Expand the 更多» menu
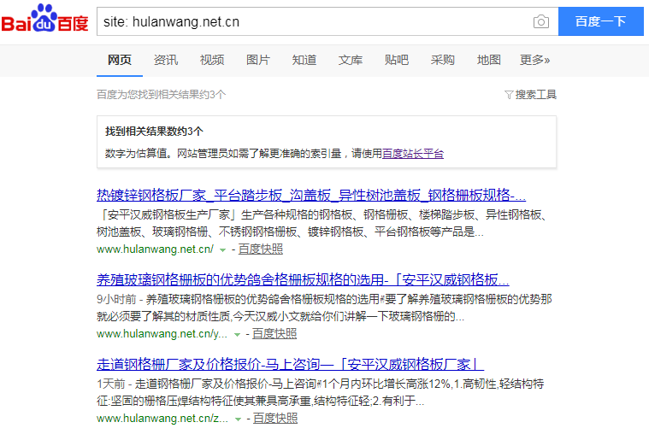This screenshot has width=649, height=434. point(534,60)
